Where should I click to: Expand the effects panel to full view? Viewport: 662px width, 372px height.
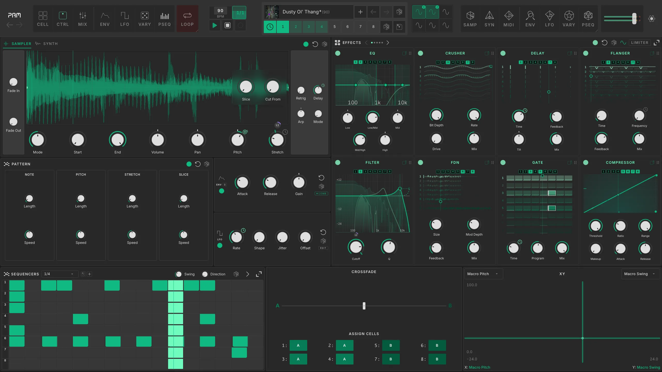[x=656, y=43]
